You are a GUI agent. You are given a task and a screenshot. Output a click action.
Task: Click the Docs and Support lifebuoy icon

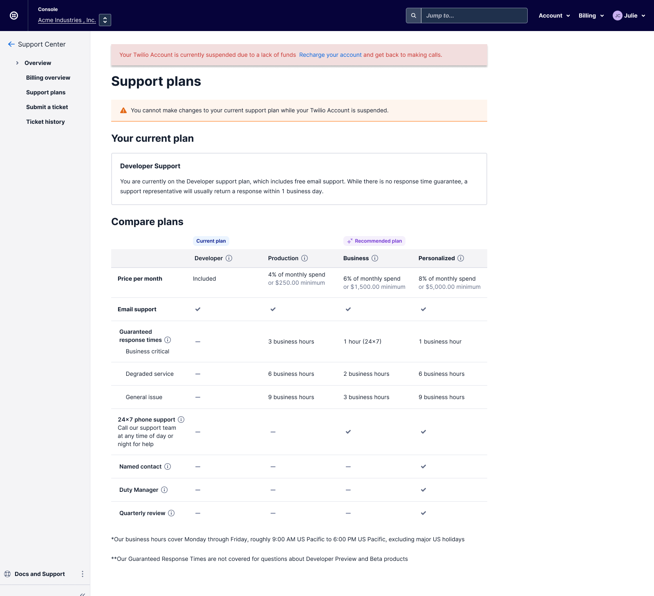(7, 574)
